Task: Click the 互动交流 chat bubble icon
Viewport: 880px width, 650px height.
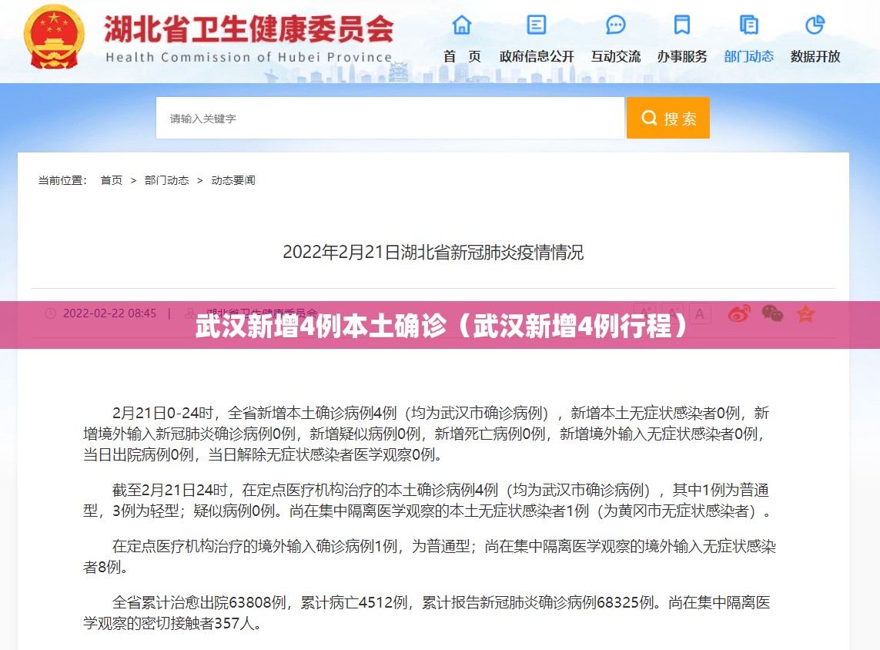Action: coord(616,25)
